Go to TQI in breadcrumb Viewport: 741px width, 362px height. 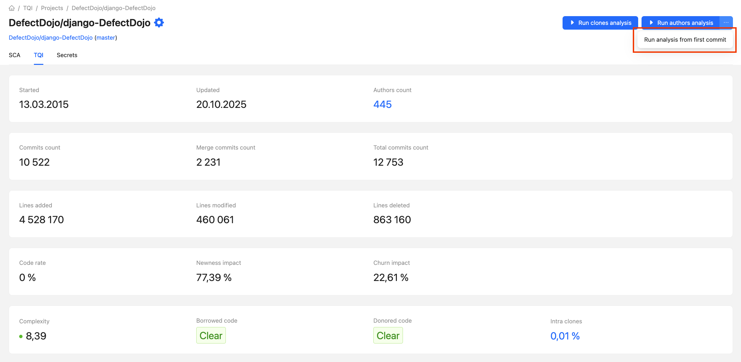click(28, 8)
